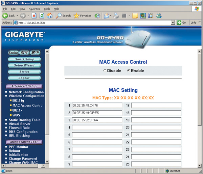Open PPP Monitor link
The height and width of the screenshot is (174, 203).
pos(19,147)
